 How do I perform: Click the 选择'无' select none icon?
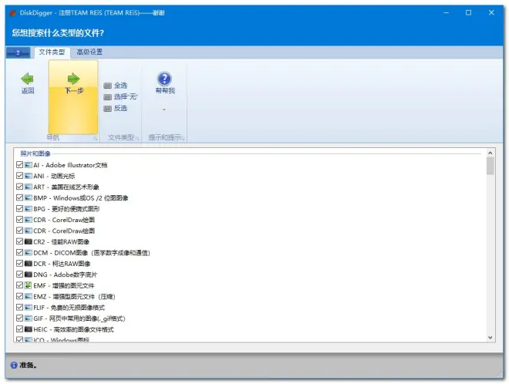pos(107,97)
